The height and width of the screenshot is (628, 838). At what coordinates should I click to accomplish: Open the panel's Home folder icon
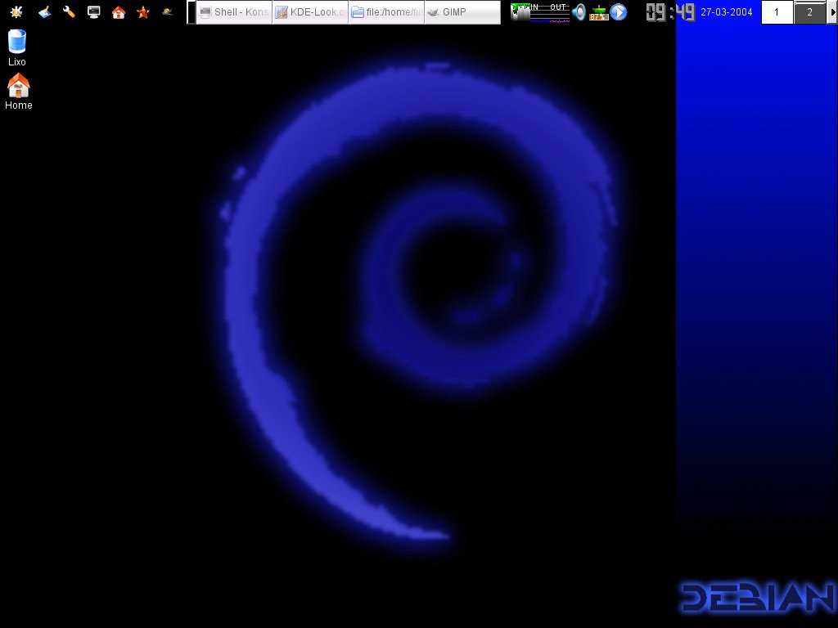pyautogui.click(x=119, y=11)
